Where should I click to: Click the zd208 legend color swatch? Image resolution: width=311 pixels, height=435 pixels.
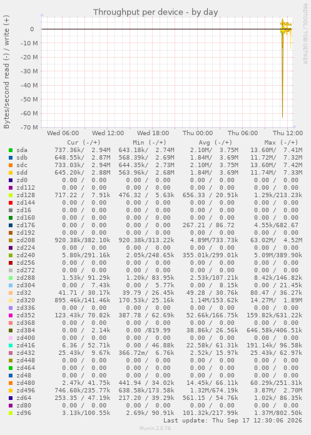click(x=11, y=240)
